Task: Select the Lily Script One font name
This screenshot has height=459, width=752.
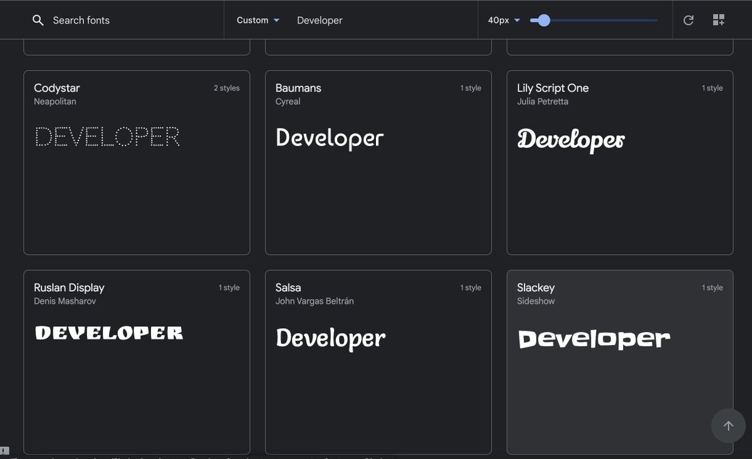Action: coord(553,88)
